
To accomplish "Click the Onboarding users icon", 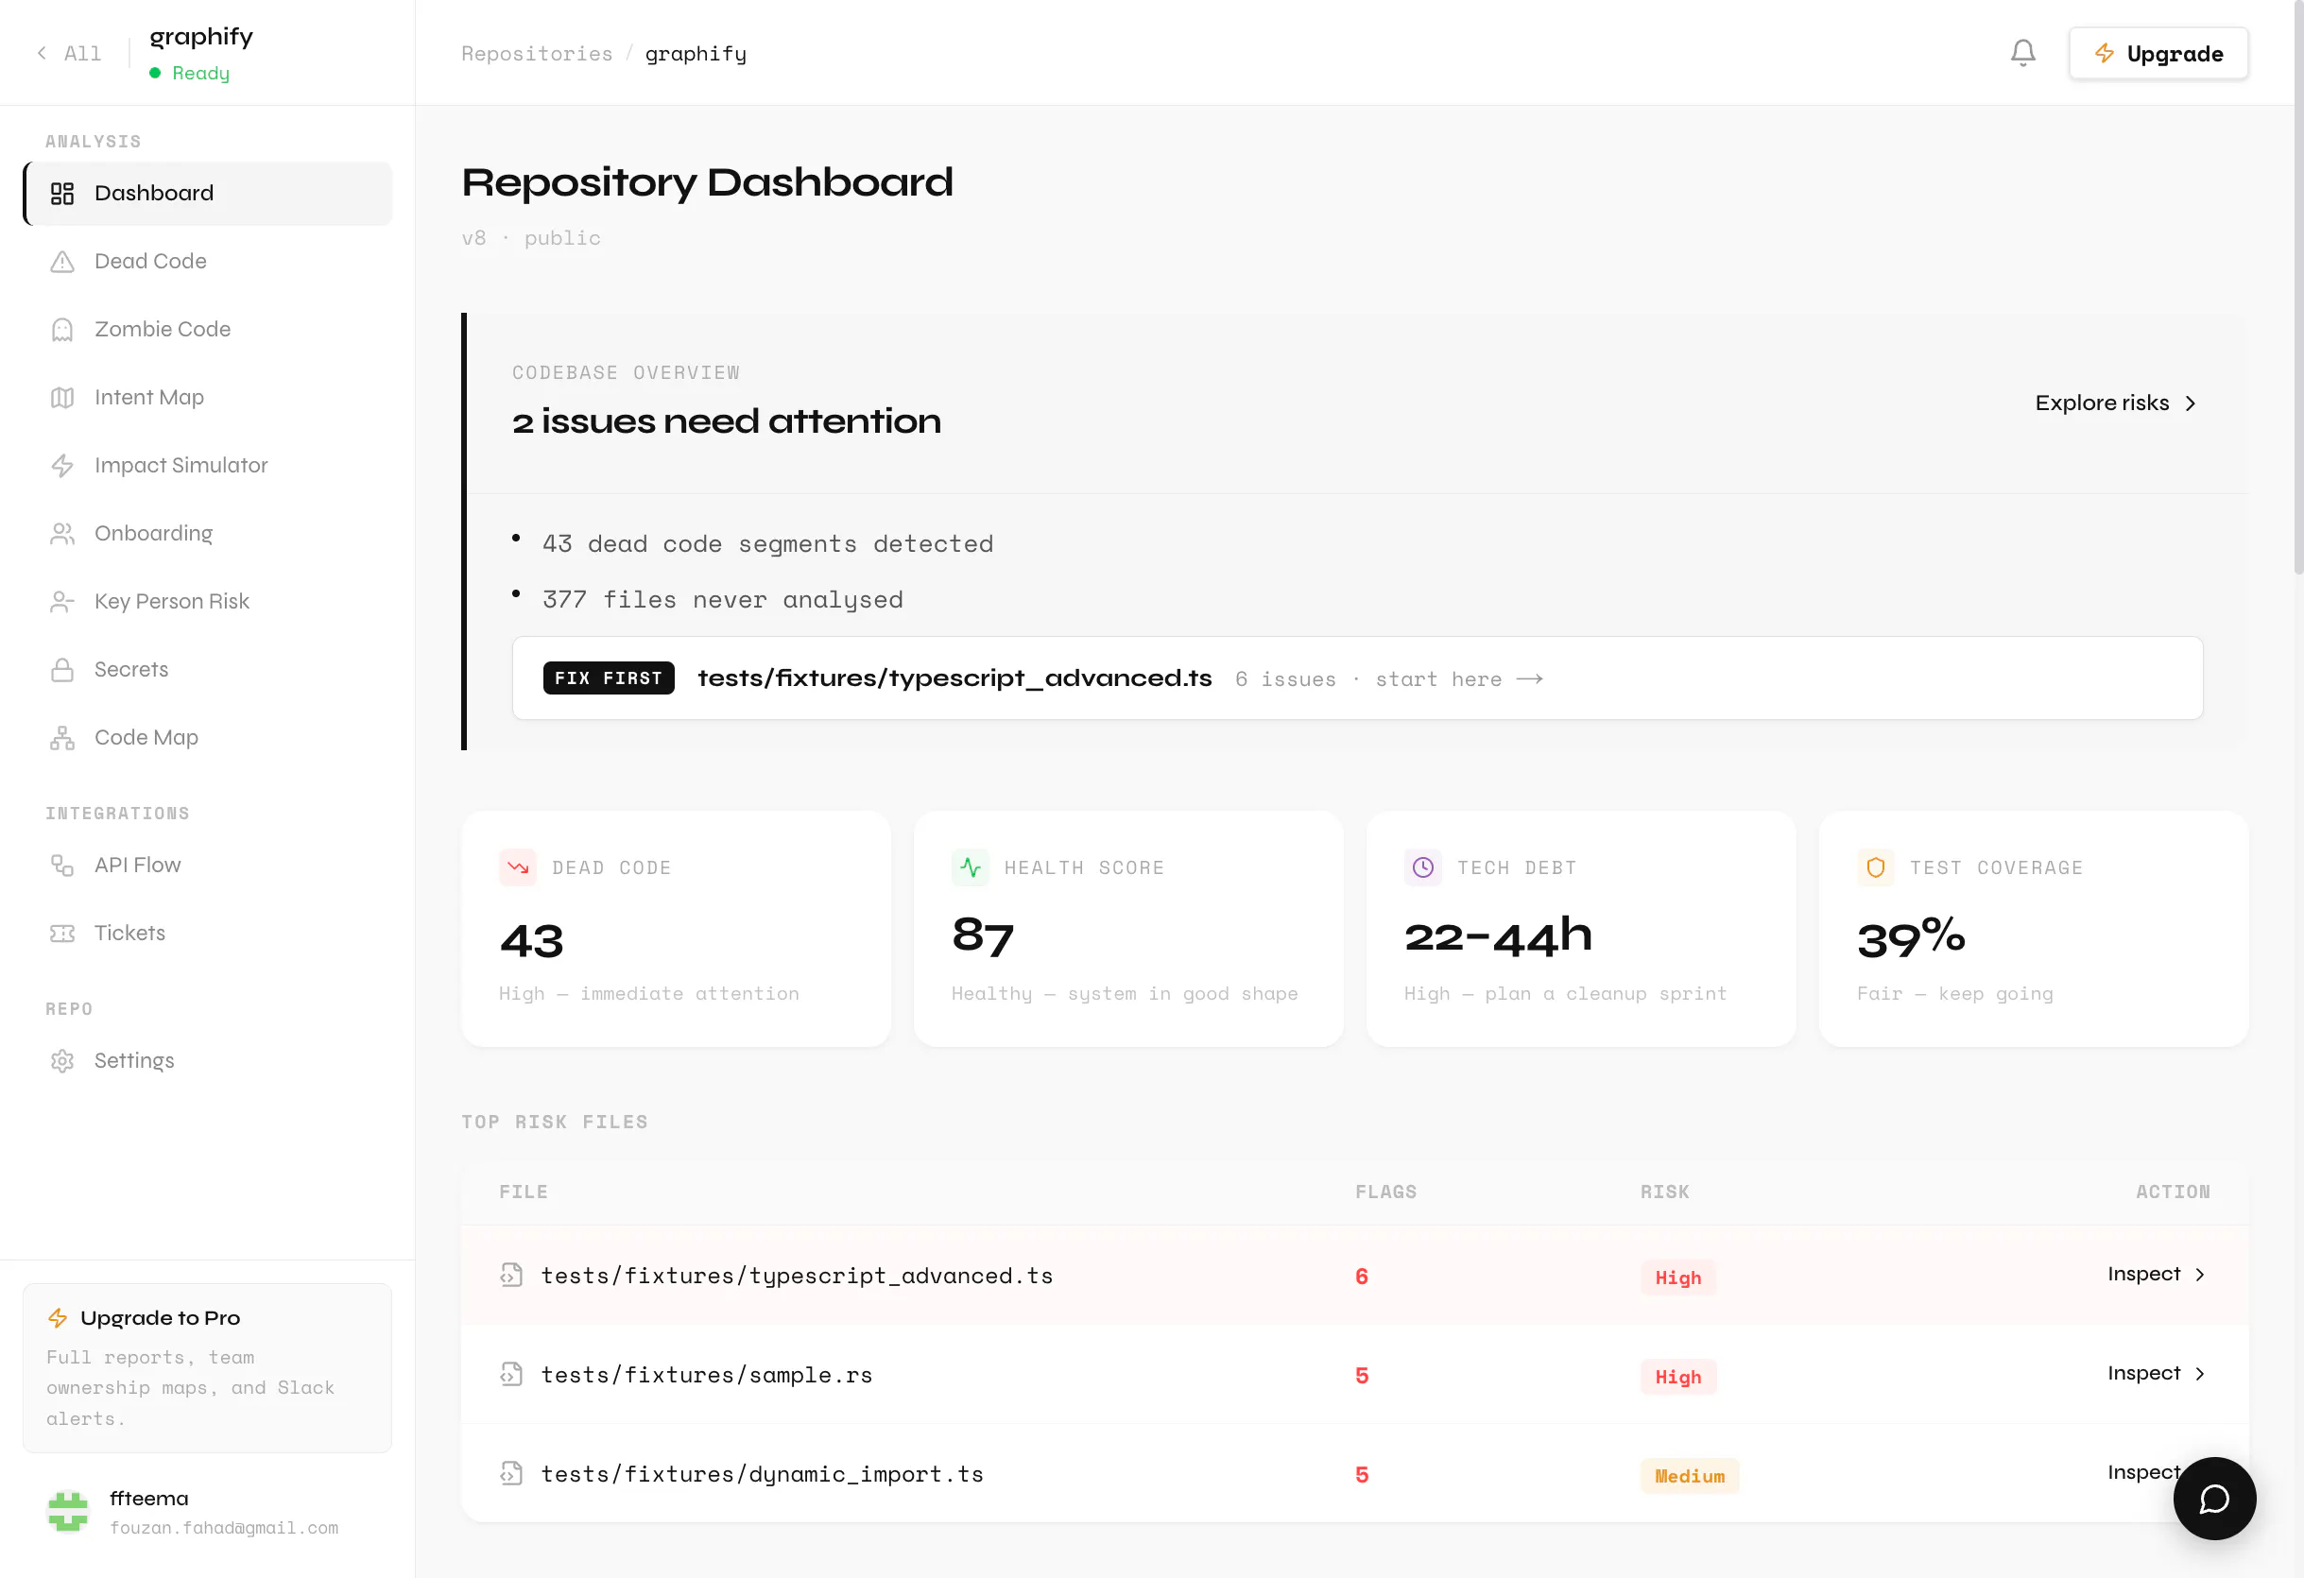I will tap(62, 533).
